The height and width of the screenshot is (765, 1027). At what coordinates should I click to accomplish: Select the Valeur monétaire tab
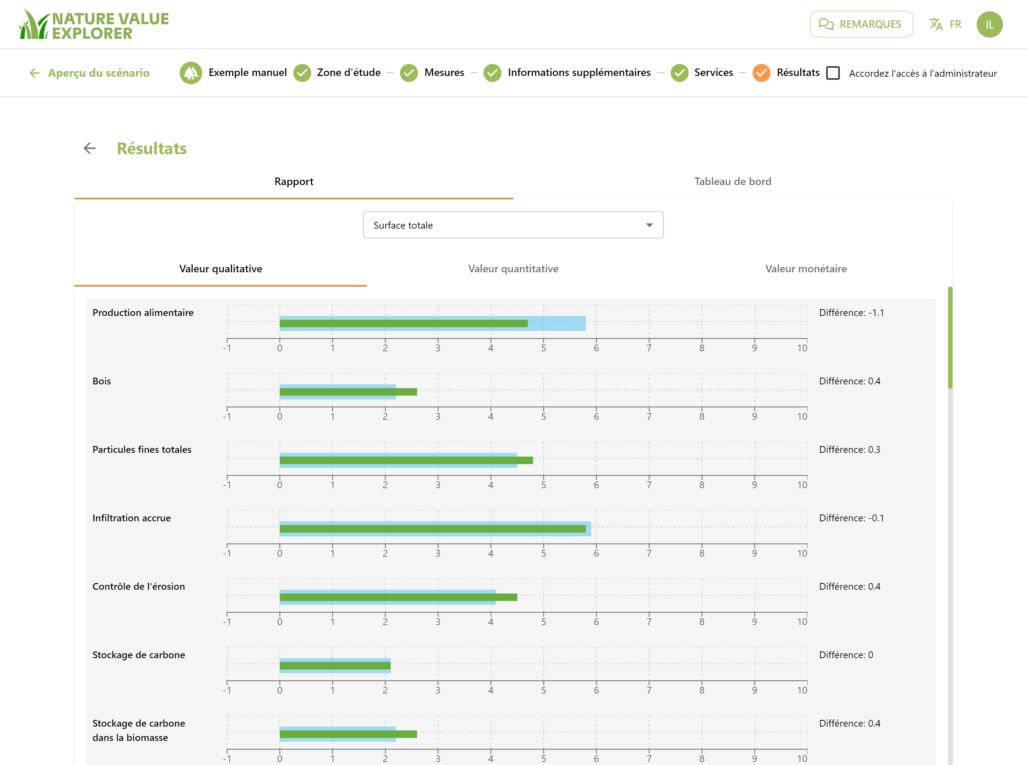[806, 269]
